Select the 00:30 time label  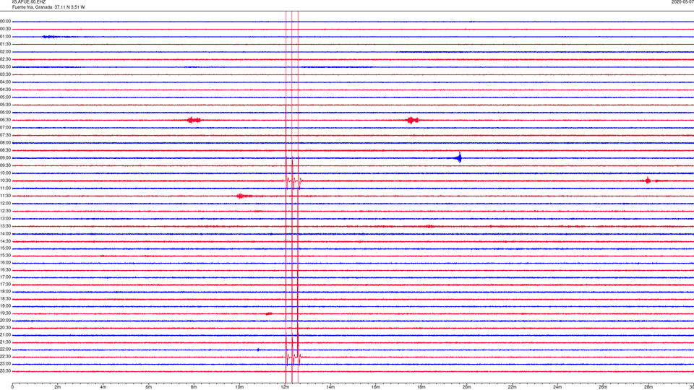[6, 29]
